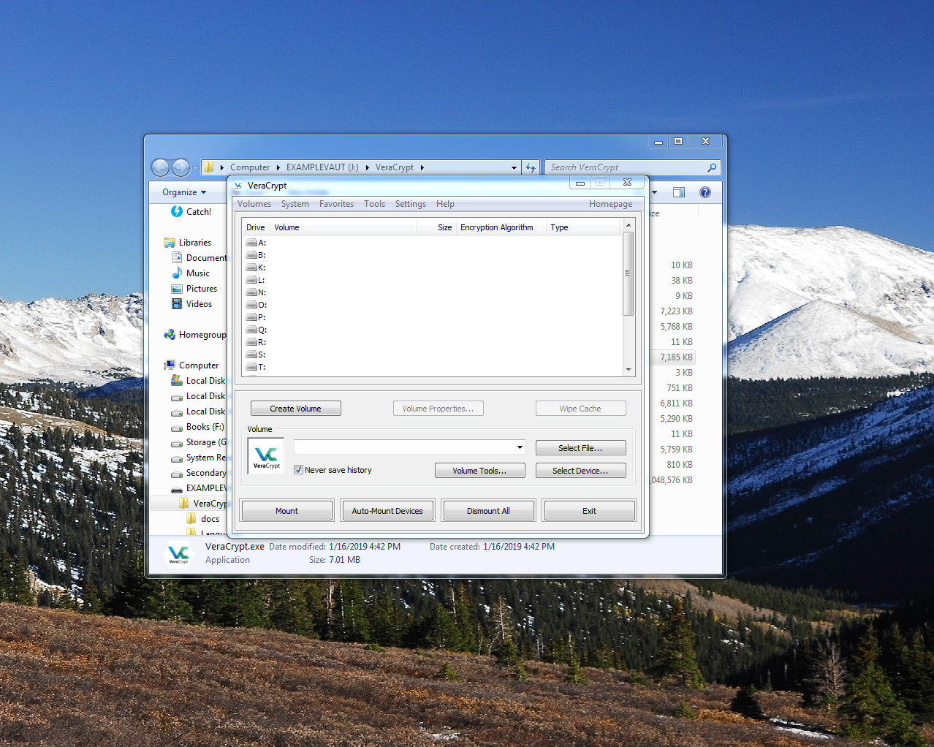Click the Explorer search magnifier icon
The image size is (934, 747).
(x=712, y=167)
